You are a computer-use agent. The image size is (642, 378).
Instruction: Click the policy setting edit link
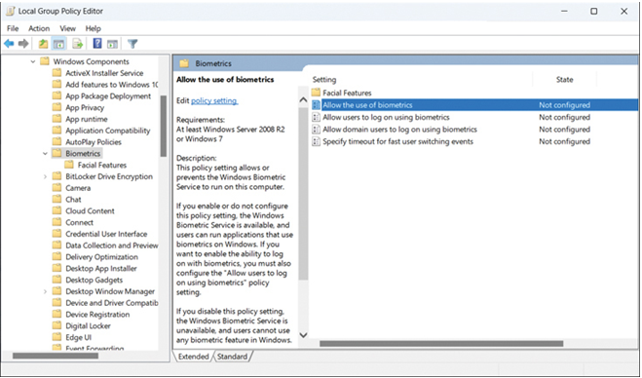click(214, 100)
